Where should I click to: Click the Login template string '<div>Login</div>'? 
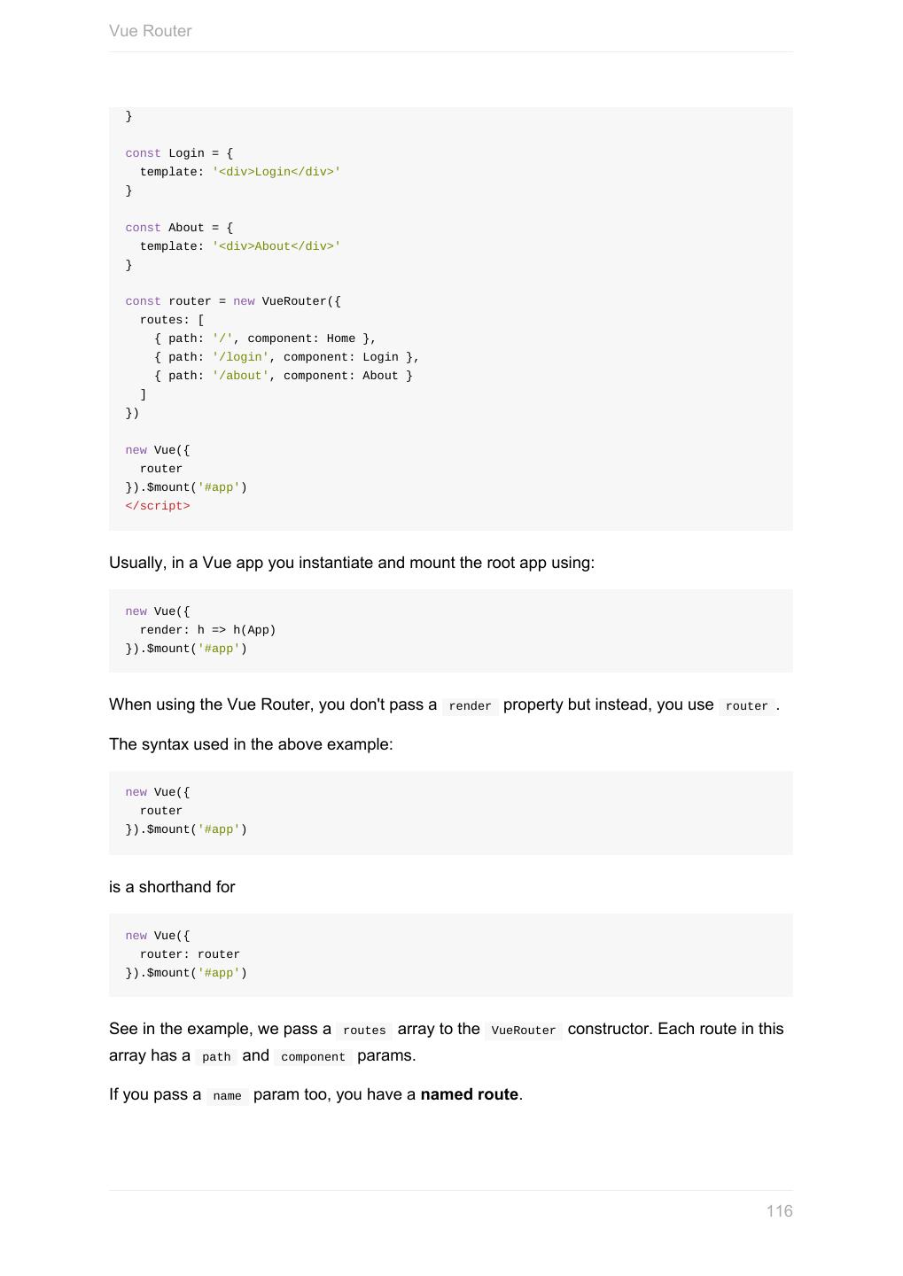click(276, 172)
